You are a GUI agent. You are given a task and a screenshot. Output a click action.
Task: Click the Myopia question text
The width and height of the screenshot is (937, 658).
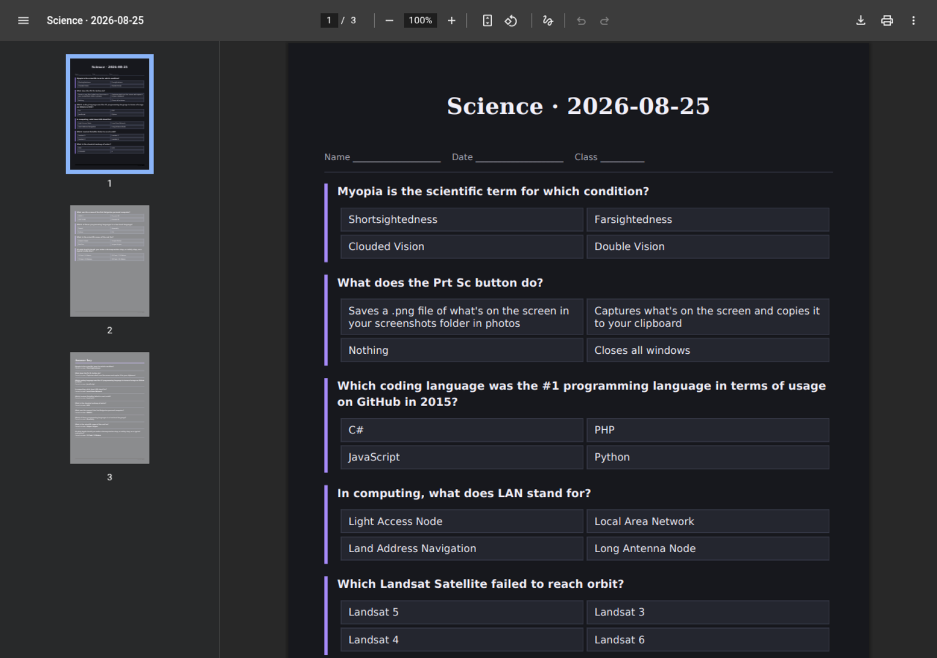493,191
